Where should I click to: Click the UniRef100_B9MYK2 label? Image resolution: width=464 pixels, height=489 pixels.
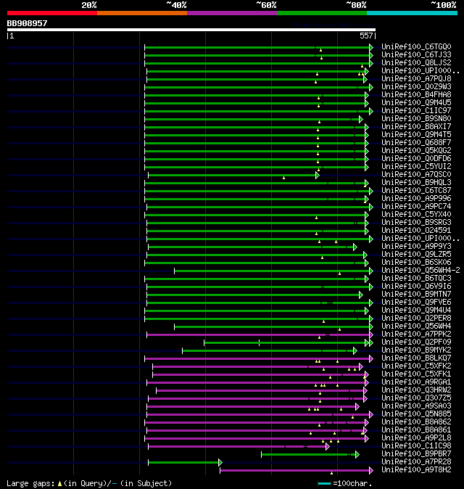(x=416, y=350)
